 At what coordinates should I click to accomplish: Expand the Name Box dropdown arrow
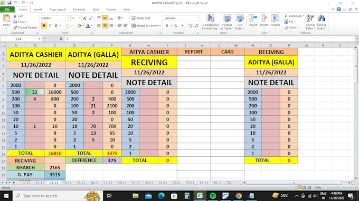click(x=40, y=39)
